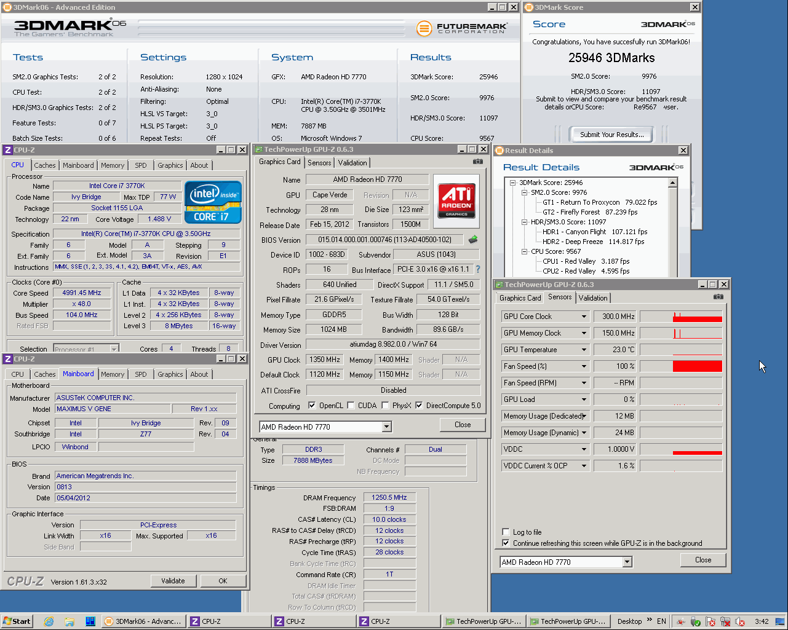Click the Result Details window title icon
Image resolution: width=788 pixels, height=630 pixels.
pyautogui.click(x=499, y=151)
